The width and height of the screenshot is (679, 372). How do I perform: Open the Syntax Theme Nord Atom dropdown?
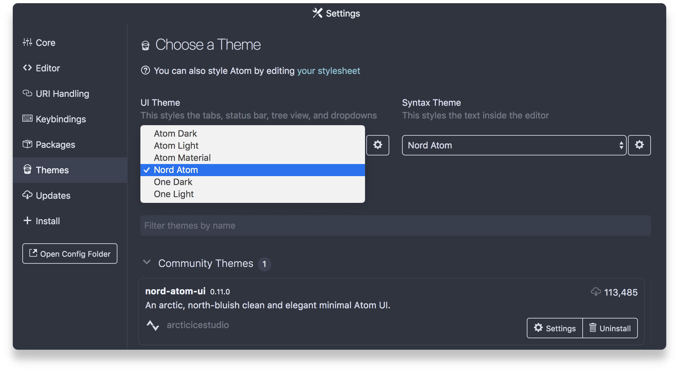tap(514, 145)
